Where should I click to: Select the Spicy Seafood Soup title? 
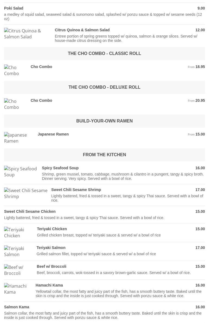(60, 168)
